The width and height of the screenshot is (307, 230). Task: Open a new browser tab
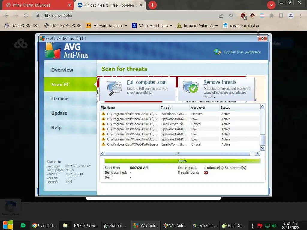point(153,5)
